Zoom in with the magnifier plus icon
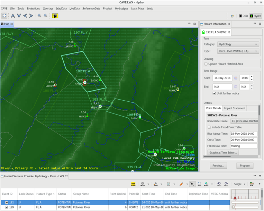This screenshot has height=211, width=264. click(39, 16)
